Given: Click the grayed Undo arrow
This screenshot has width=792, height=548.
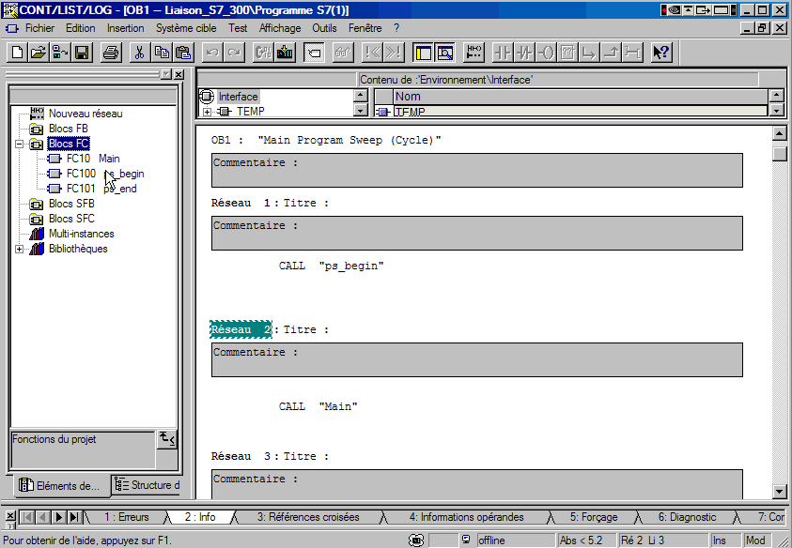Looking at the screenshot, I should click(212, 53).
